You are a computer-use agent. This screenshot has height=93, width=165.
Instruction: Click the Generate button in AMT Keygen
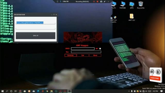pos(70,55)
